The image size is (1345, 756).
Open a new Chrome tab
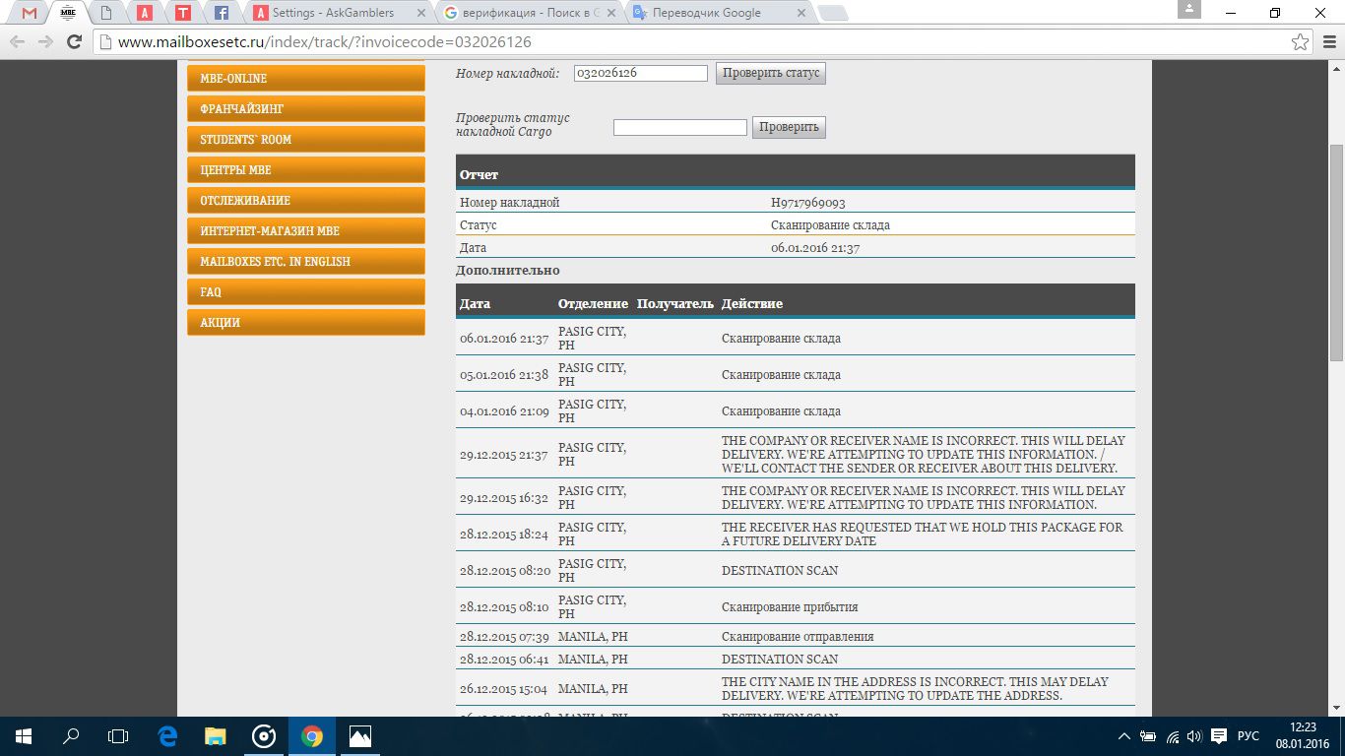833,14
